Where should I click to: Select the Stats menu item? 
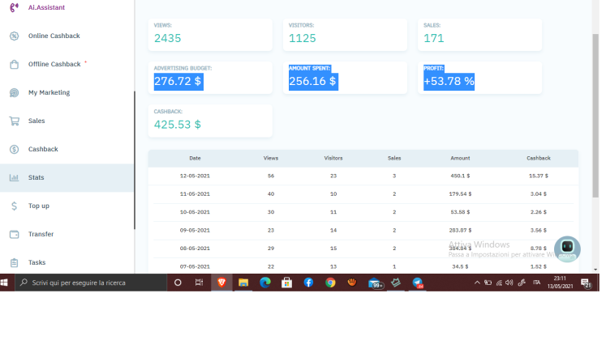point(67,178)
